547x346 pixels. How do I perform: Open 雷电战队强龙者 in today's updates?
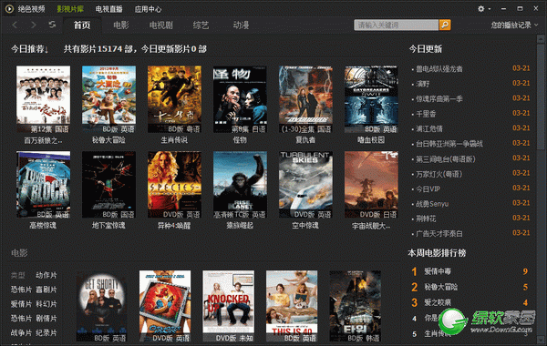pos(439,68)
